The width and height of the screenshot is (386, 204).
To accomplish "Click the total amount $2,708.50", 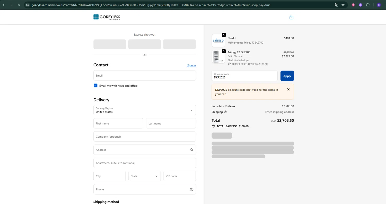I will [x=285, y=120].
